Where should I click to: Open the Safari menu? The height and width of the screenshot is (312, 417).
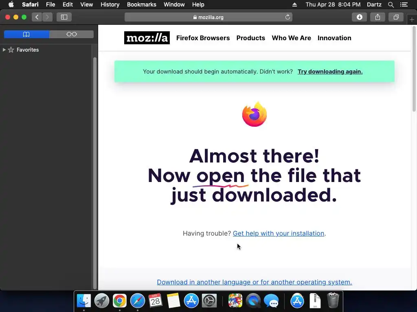click(30, 4)
